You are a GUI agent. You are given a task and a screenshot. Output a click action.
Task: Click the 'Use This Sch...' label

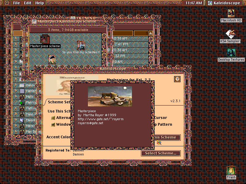(x=59, y=111)
